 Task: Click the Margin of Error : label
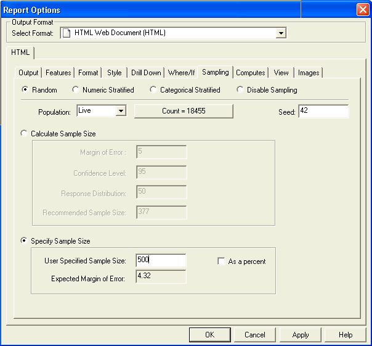103,152
